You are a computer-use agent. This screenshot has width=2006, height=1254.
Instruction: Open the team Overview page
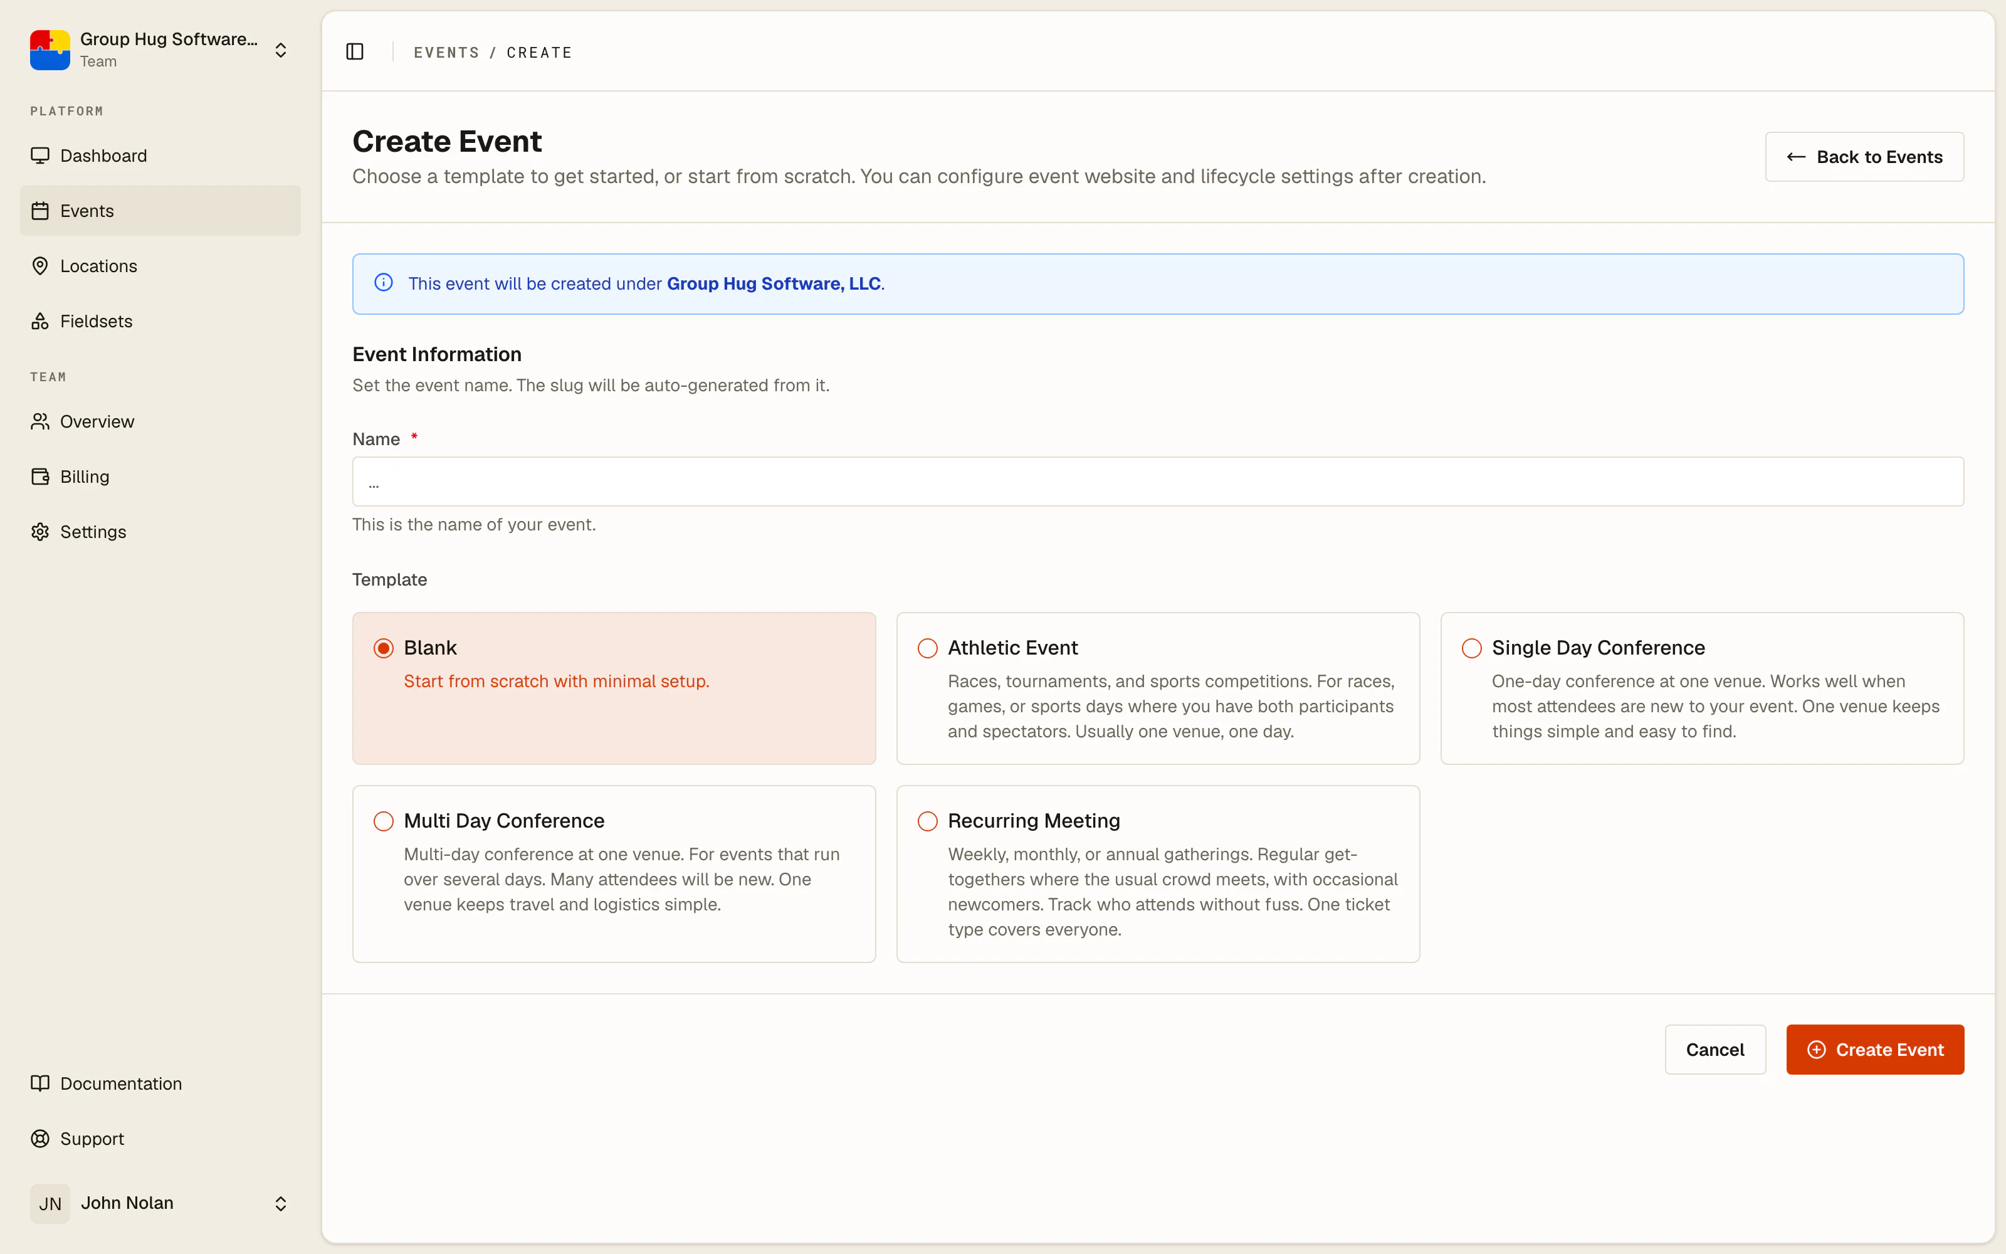click(x=160, y=421)
